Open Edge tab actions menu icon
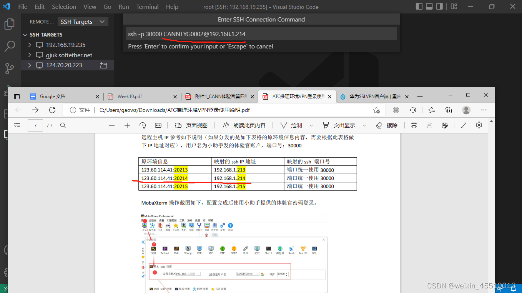 pyautogui.click(x=17, y=97)
